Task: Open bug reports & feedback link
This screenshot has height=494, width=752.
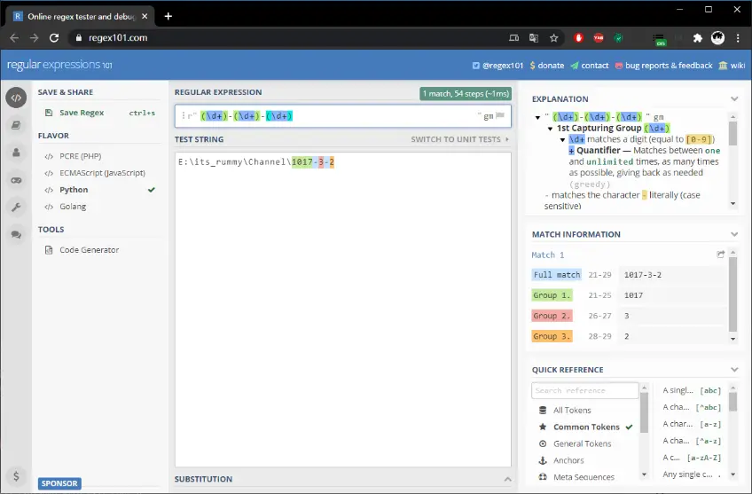Action: tap(663, 66)
